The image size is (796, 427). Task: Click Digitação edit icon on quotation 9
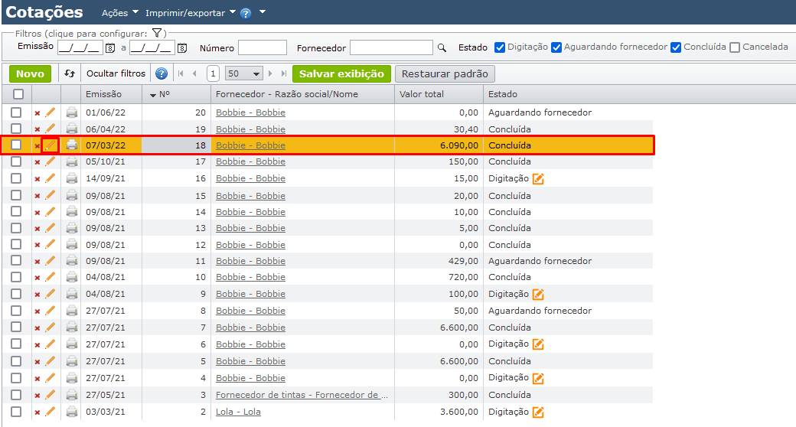pyautogui.click(x=538, y=294)
